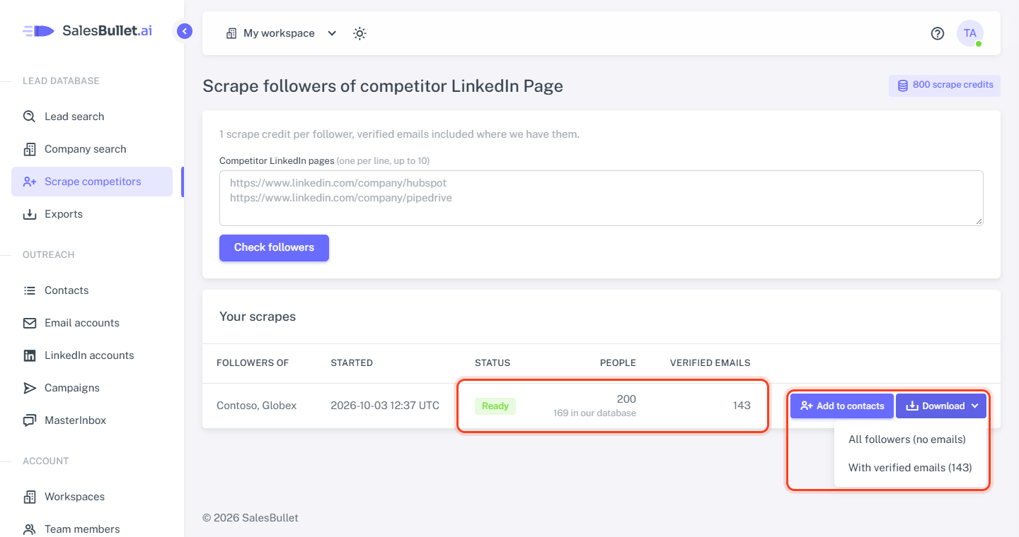Click the Campaigns paper plane icon
1019x537 pixels.
30,388
